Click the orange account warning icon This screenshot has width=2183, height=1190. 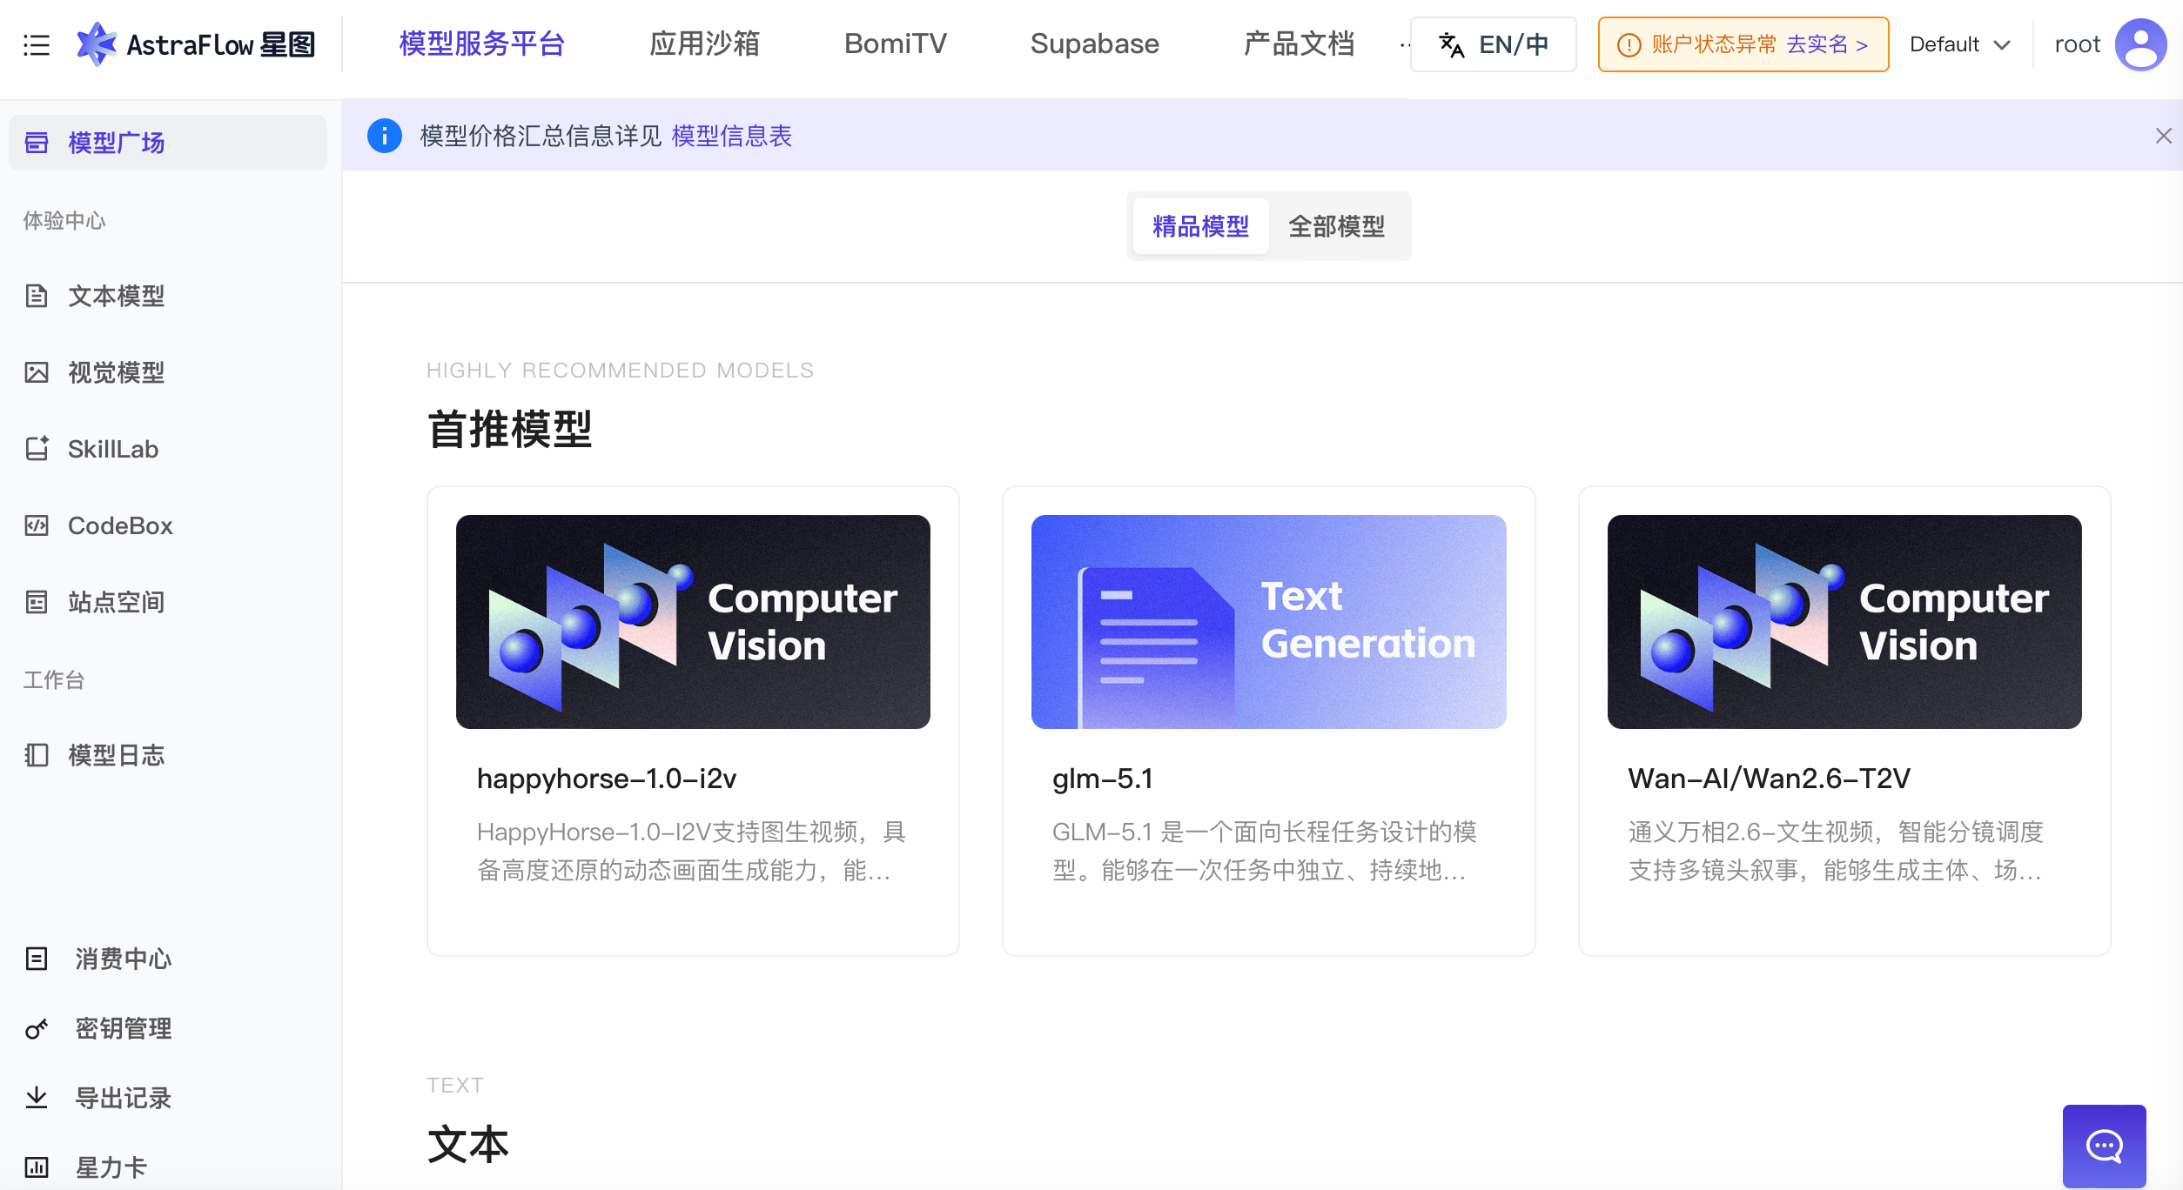pos(1629,44)
